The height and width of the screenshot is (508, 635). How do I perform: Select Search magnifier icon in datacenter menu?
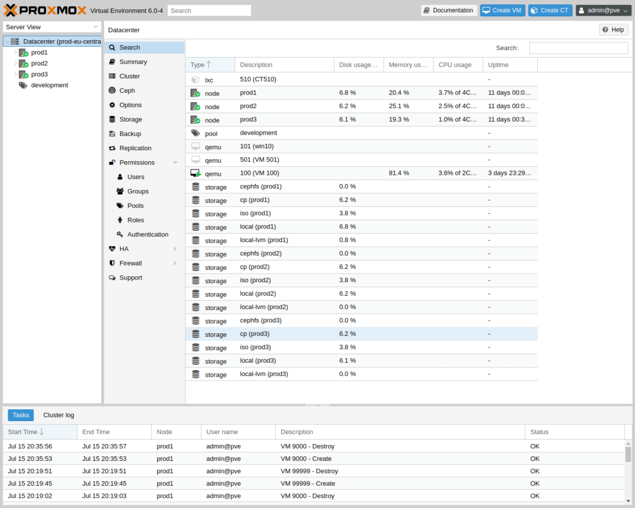112,47
